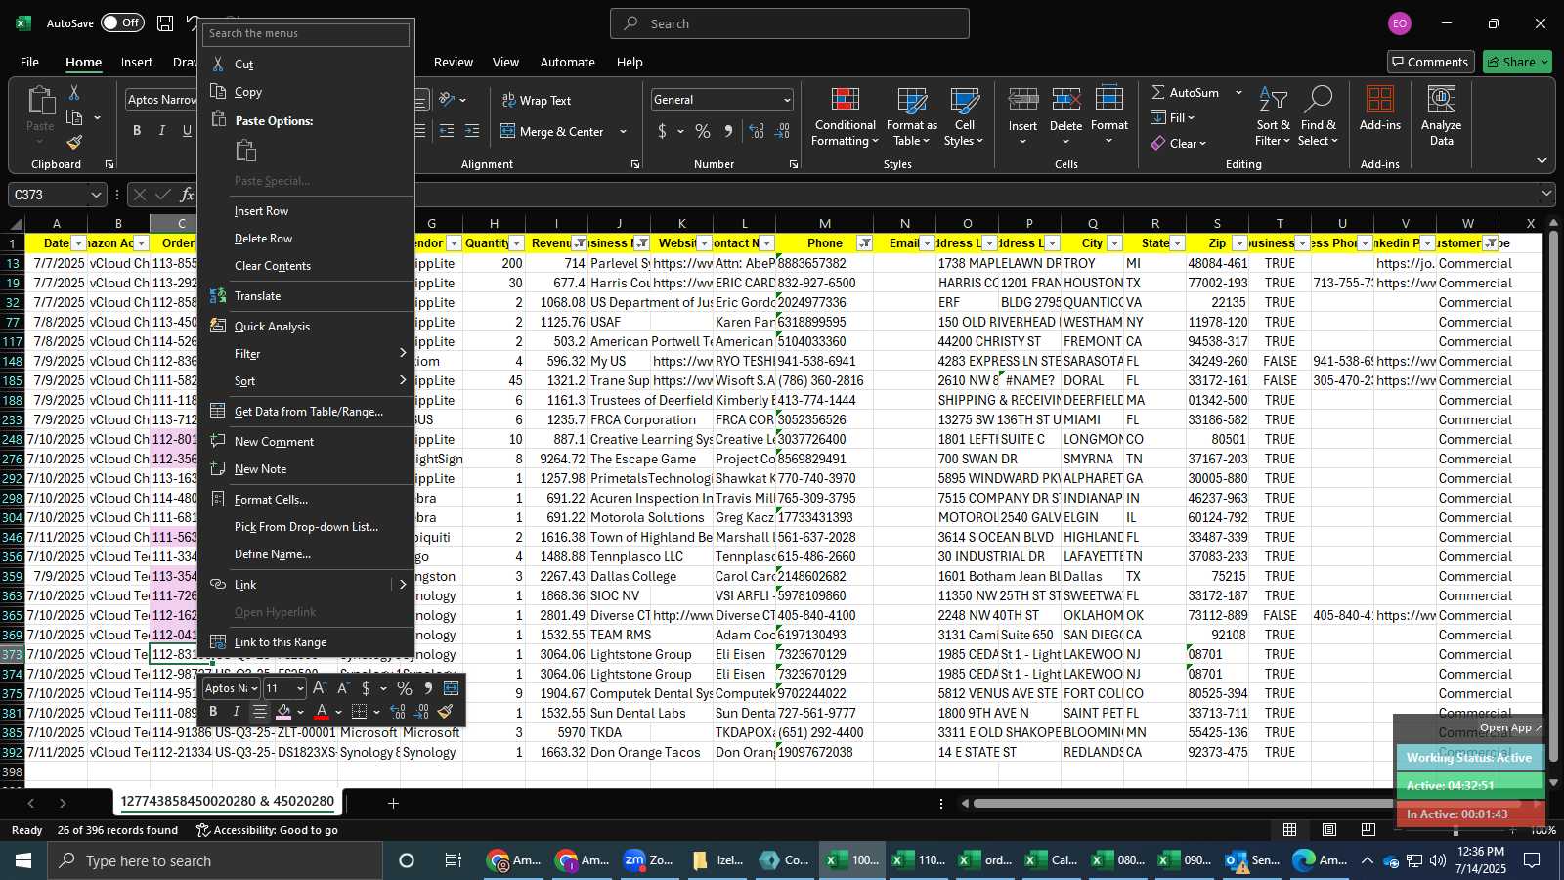Click Get Data from Table/Range icon

click(218, 411)
